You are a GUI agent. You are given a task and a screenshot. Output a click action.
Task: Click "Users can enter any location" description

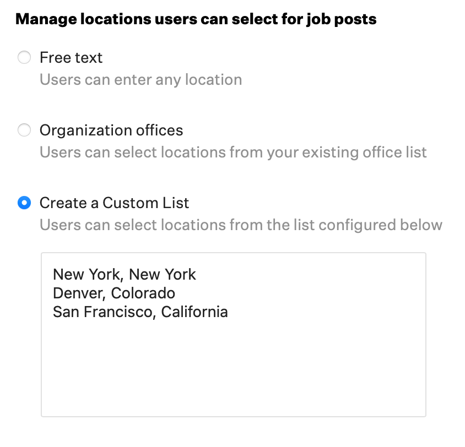coord(140,80)
